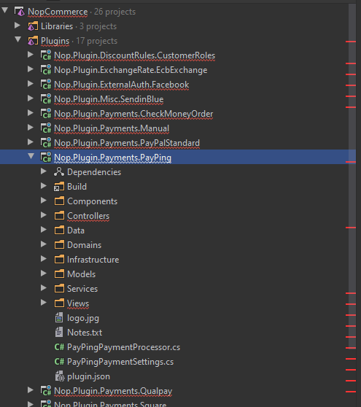361x407 pixels.
Task: Click the Notes.txt text file icon
Action: point(59,333)
